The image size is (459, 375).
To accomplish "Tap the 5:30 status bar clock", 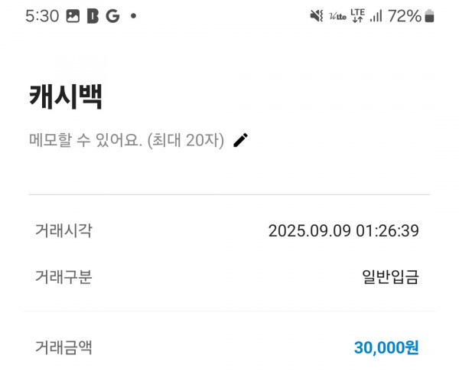I will point(42,16).
